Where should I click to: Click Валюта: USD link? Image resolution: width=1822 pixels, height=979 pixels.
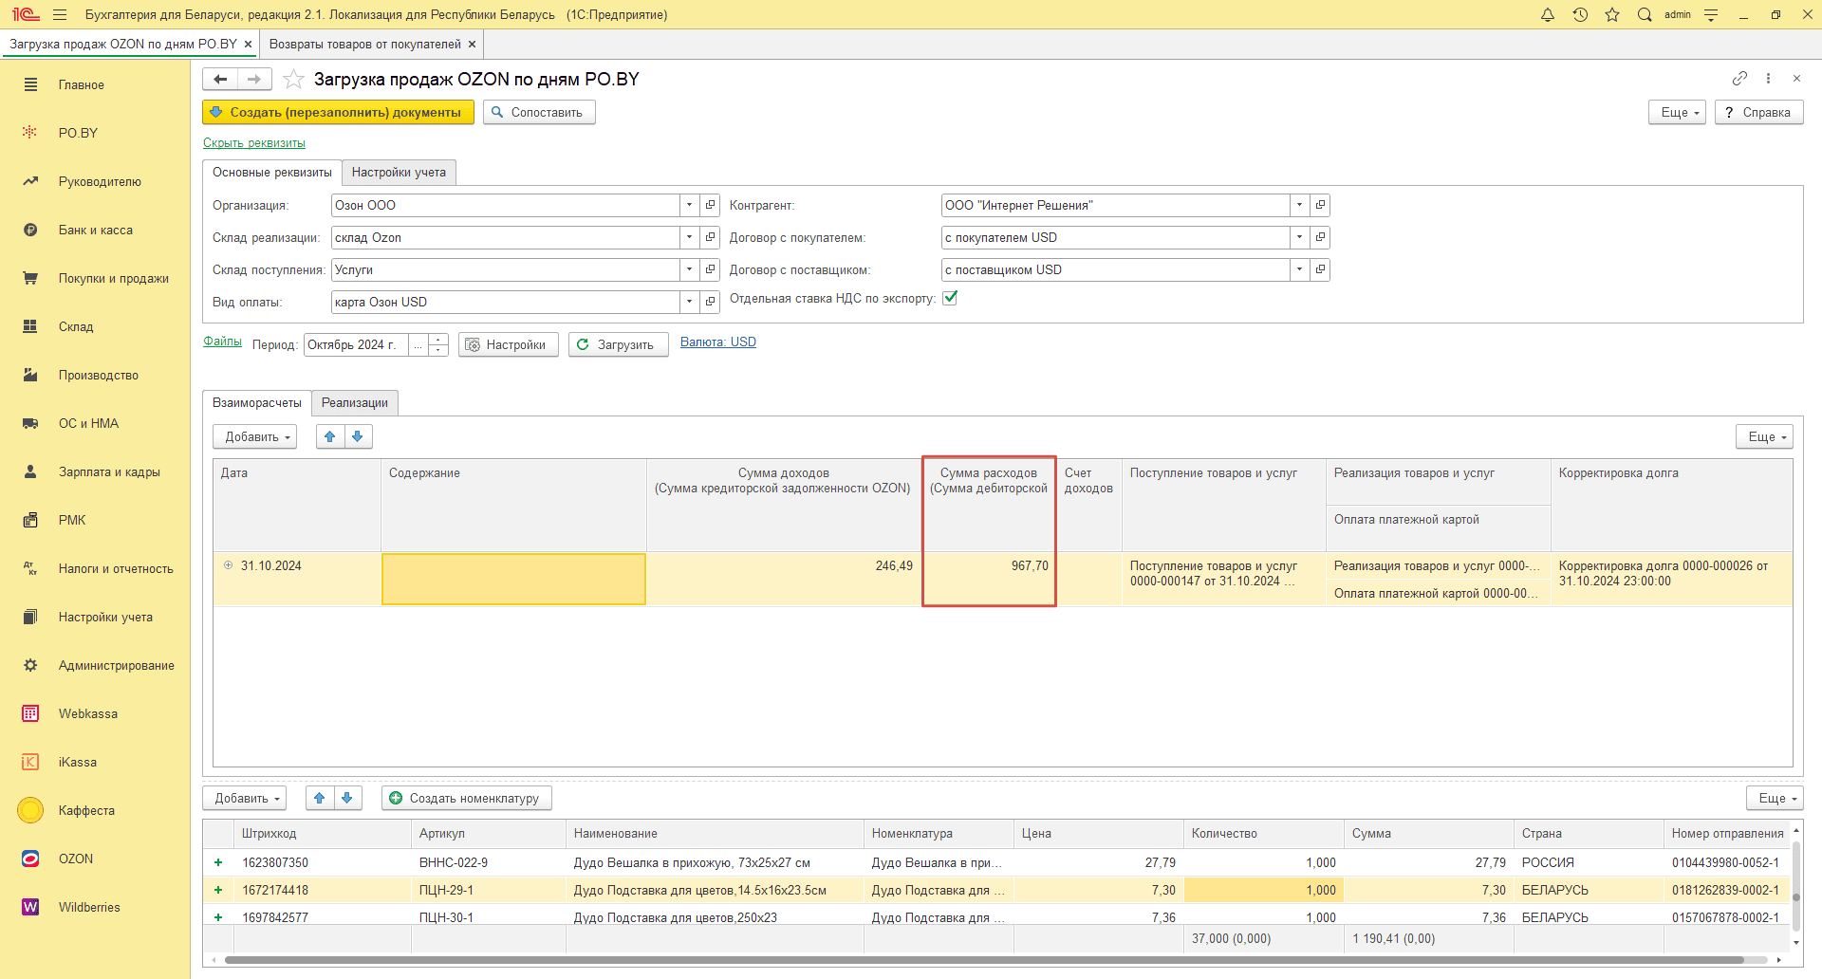pos(718,342)
